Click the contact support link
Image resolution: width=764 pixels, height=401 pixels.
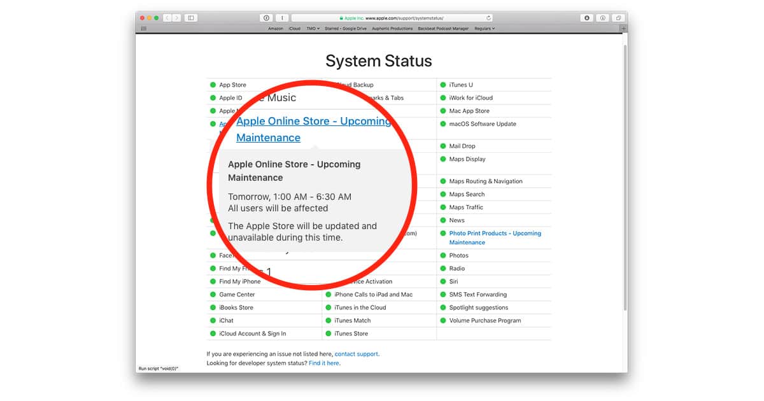click(357, 354)
